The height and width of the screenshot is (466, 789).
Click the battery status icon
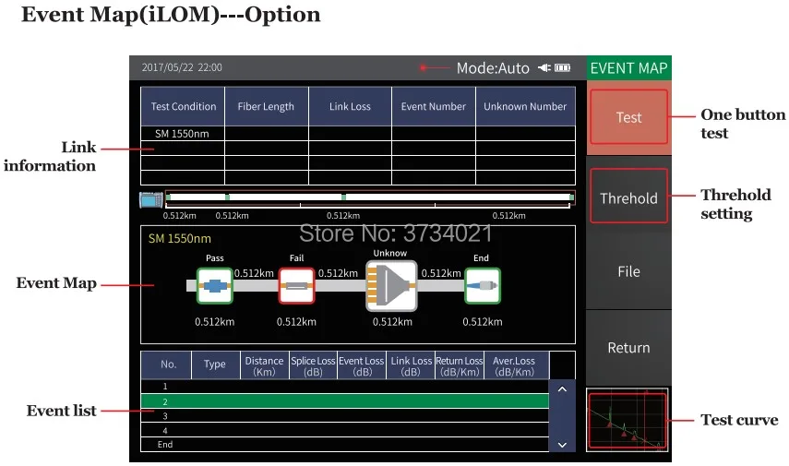pos(562,67)
